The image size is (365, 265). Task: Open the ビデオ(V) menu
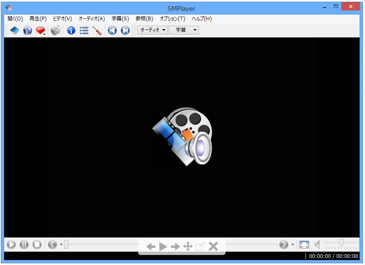coord(62,19)
